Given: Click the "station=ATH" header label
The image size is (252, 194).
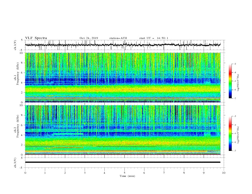Looking at the screenshot, I should (x=118, y=38).
